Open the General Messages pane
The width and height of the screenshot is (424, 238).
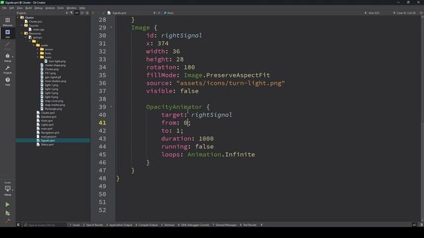(x=225, y=225)
